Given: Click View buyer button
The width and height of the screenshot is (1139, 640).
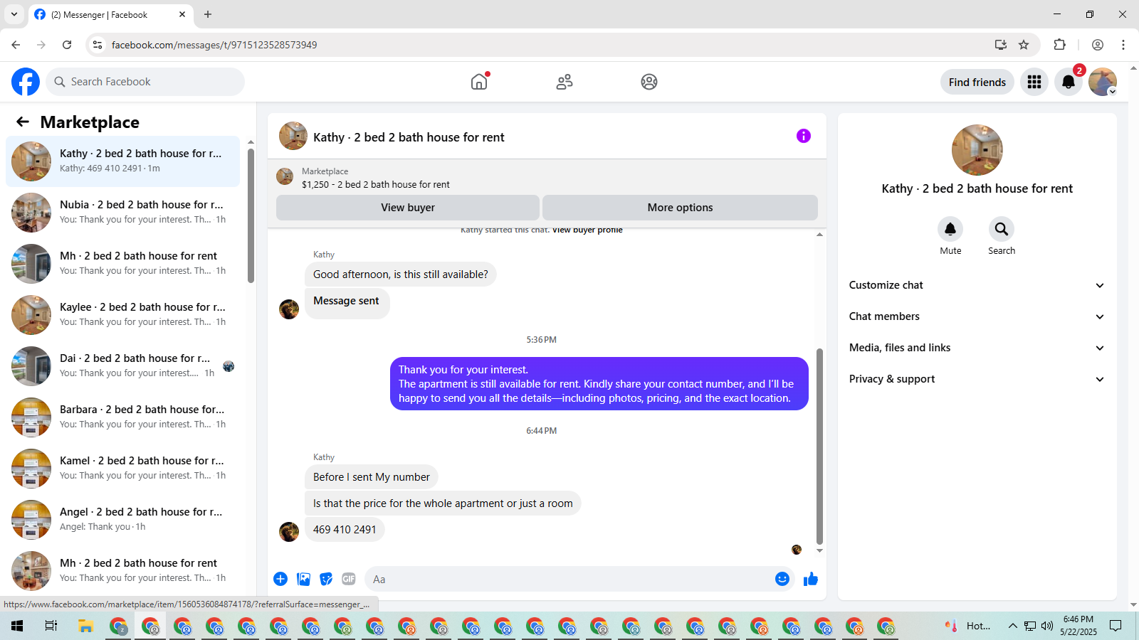Looking at the screenshot, I should [x=408, y=208].
